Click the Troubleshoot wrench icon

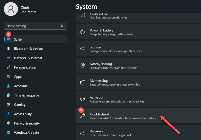click(83, 116)
